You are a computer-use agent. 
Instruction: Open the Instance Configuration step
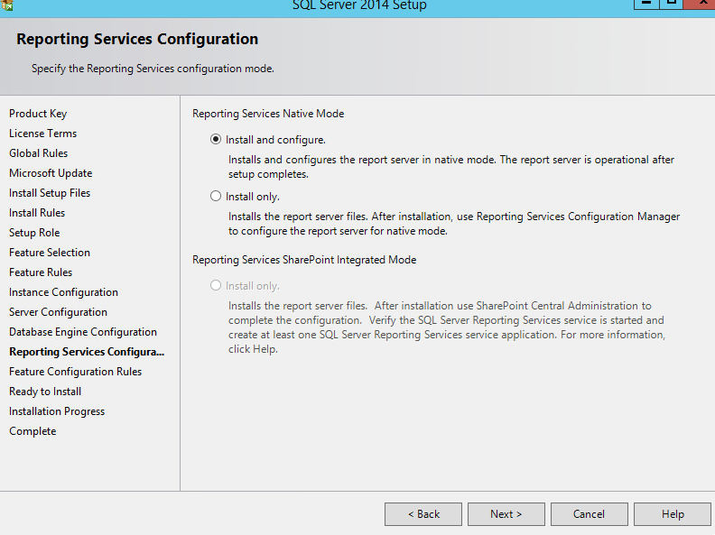point(63,292)
